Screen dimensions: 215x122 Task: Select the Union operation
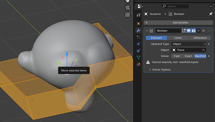point(178,38)
